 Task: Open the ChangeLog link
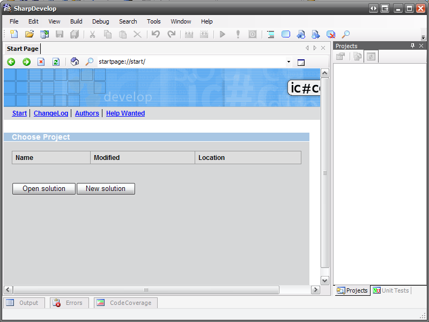point(51,113)
